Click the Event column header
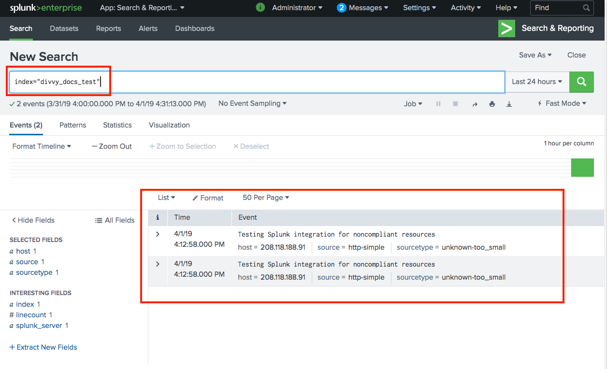Viewport: 607px width, 369px height. point(247,217)
